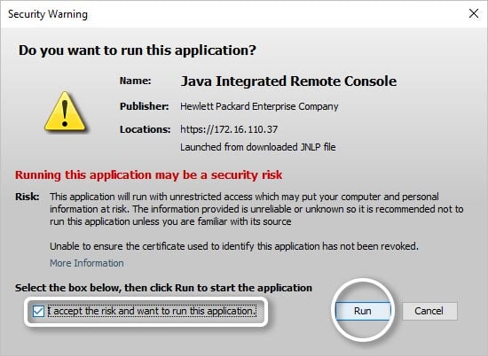Screen dimensions: 488x356
Task: Click the Do you want to run heading
Action: point(138,50)
